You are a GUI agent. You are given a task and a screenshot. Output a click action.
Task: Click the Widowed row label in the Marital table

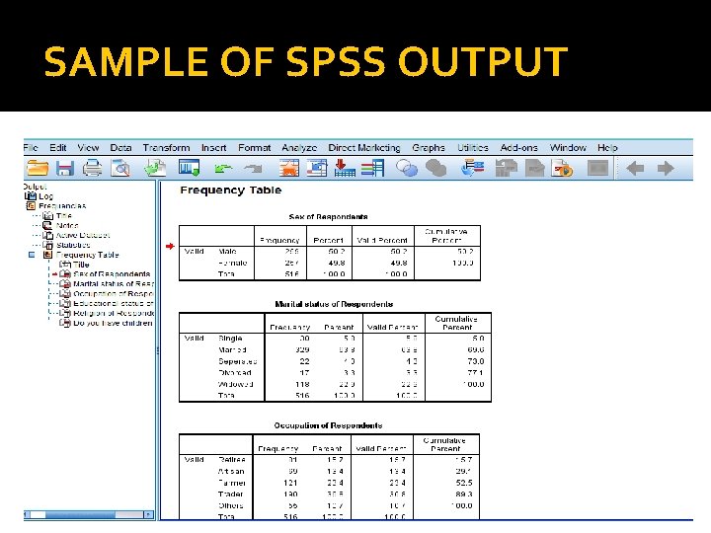pos(235,384)
